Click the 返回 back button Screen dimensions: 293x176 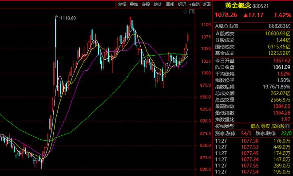(206, 4)
